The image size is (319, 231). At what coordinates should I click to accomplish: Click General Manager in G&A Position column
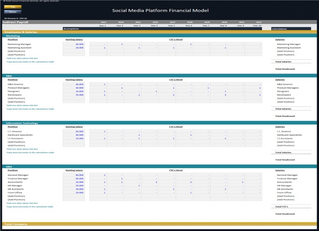coord(18,175)
